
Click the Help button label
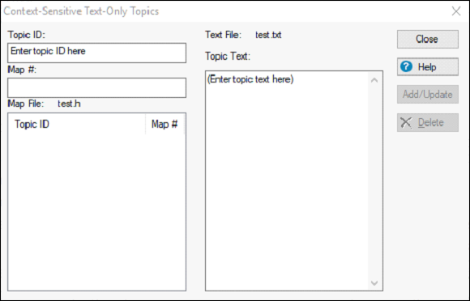(427, 67)
